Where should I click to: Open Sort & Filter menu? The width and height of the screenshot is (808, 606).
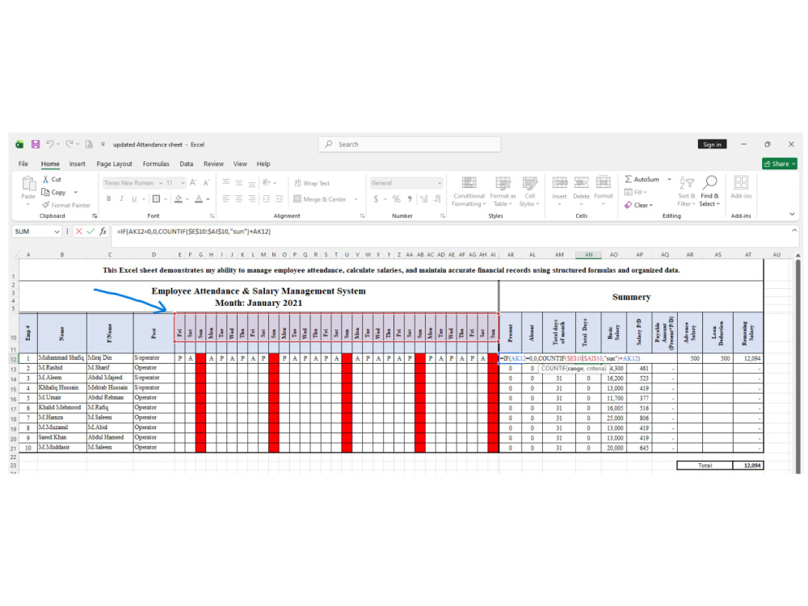(686, 192)
